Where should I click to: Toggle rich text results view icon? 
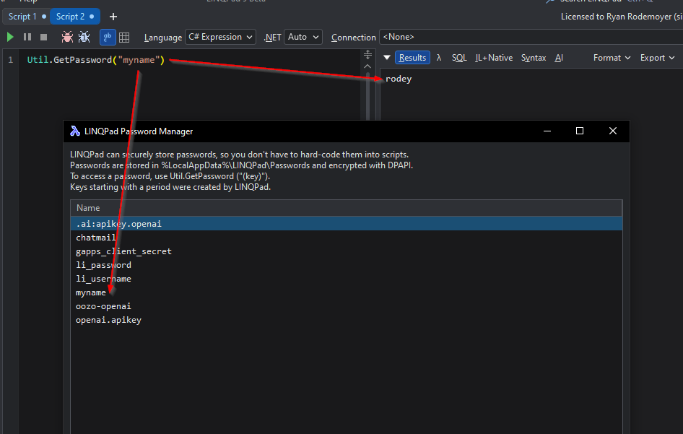point(108,37)
